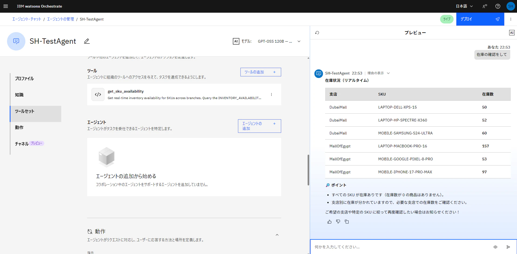Open the SH user avatar menu

pos(511,6)
